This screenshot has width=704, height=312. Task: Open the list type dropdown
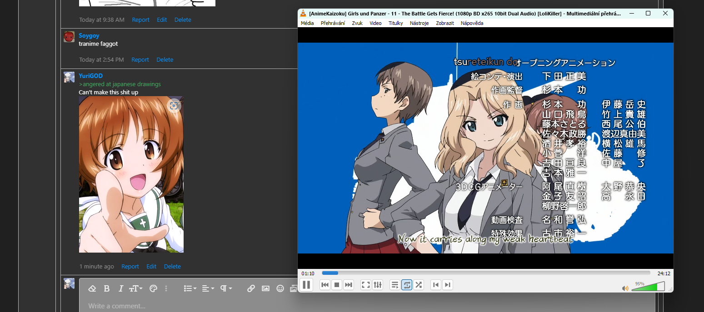(x=190, y=288)
